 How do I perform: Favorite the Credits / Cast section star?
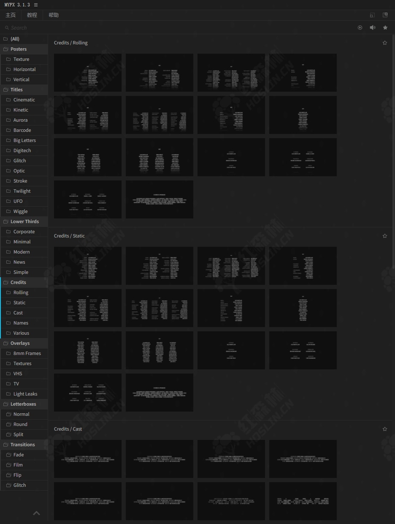coord(384,429)
